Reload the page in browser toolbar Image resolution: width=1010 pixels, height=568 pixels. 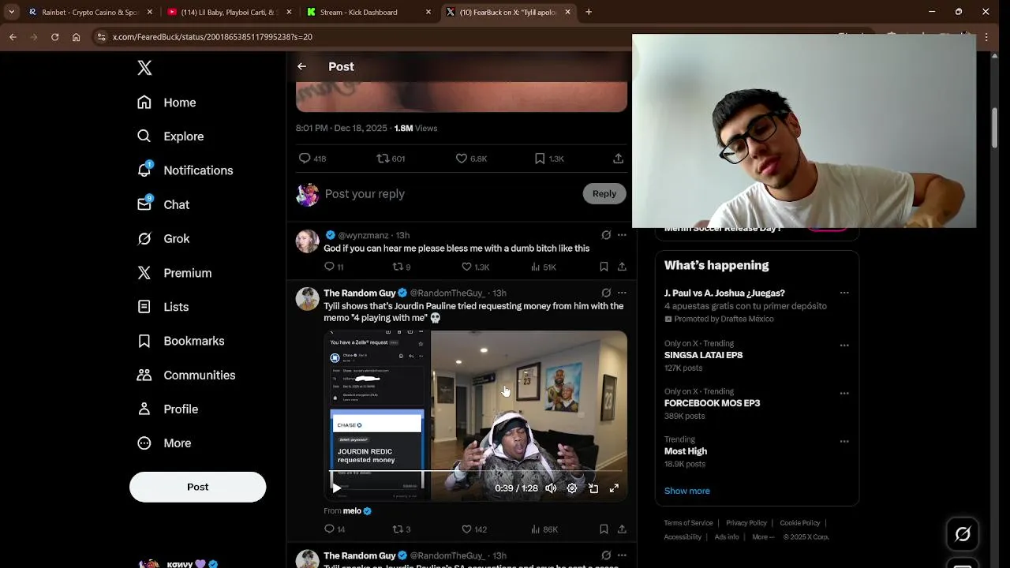click(x=54, y=37)
